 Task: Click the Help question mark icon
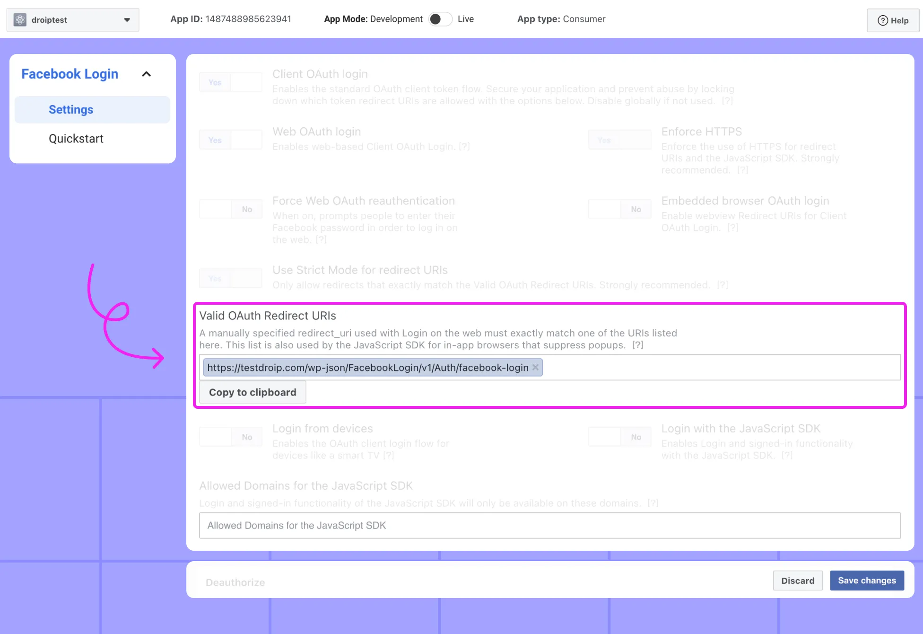pos(882,20)
